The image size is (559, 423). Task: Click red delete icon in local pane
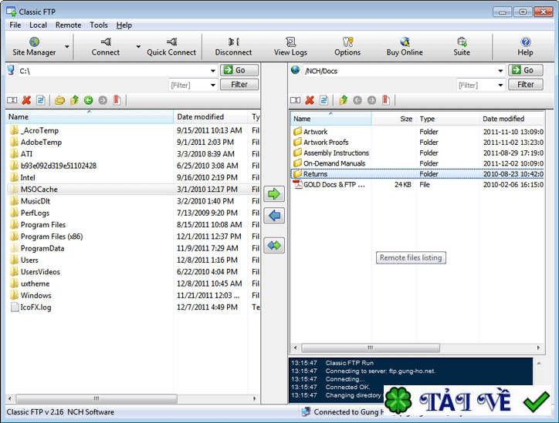coord(26,100)
